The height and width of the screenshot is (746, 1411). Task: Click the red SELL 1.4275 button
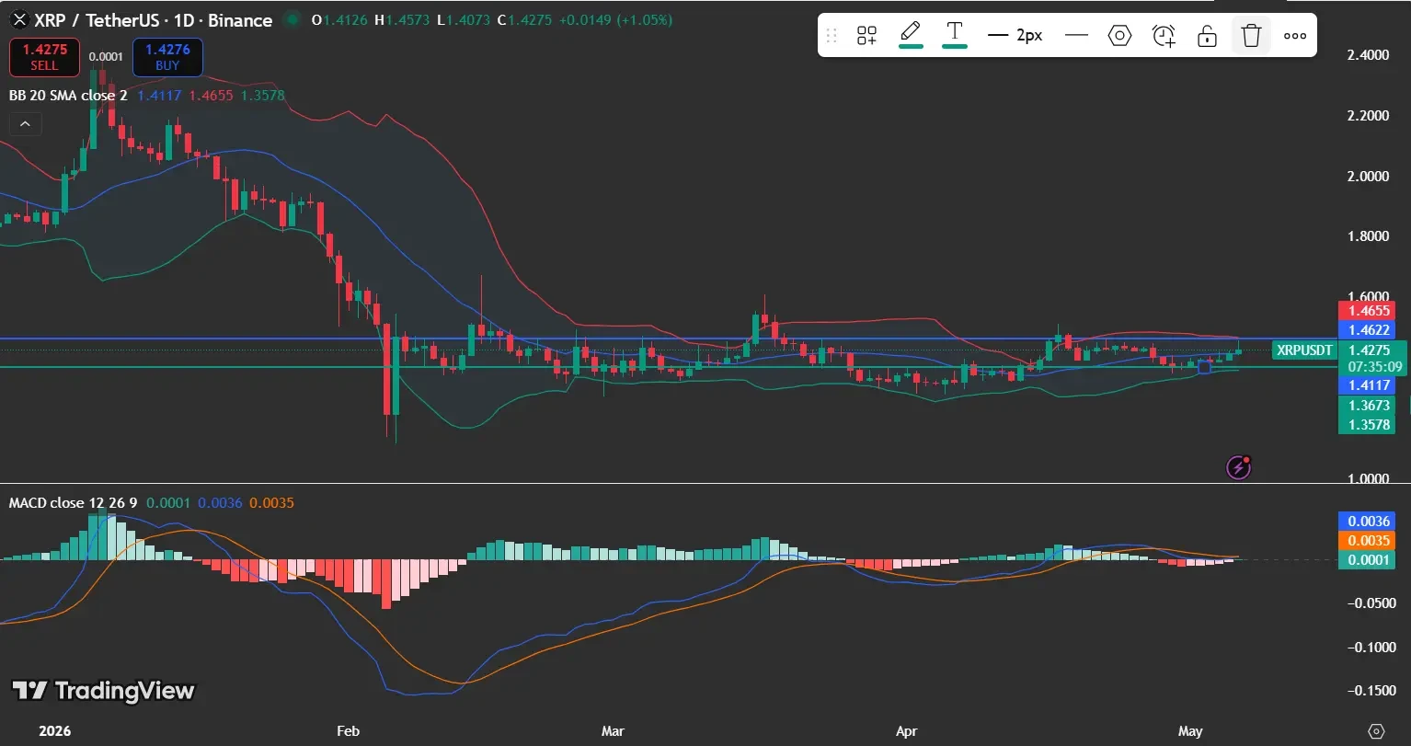pyautogui.click(x=44, y=57)
